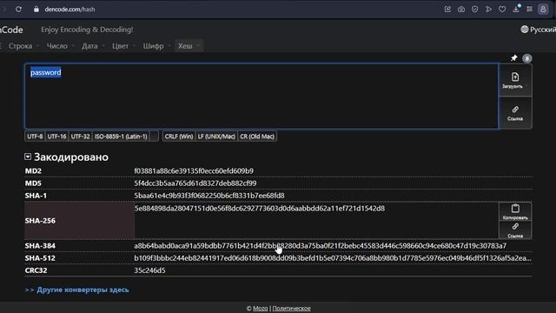Select LF (UNIX/Mac) line ending
The height and width of the screenshot is (313, 556).
[216, 137]
